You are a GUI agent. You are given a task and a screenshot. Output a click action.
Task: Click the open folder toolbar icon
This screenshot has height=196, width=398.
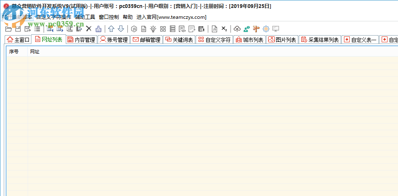pyautogui.click(x=9, y=29)
